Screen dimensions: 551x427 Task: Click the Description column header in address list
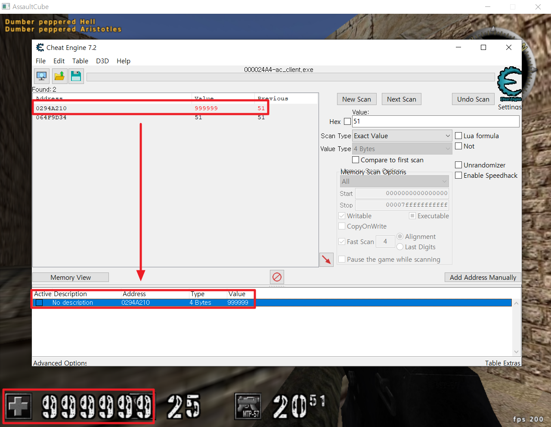[70, 294]
